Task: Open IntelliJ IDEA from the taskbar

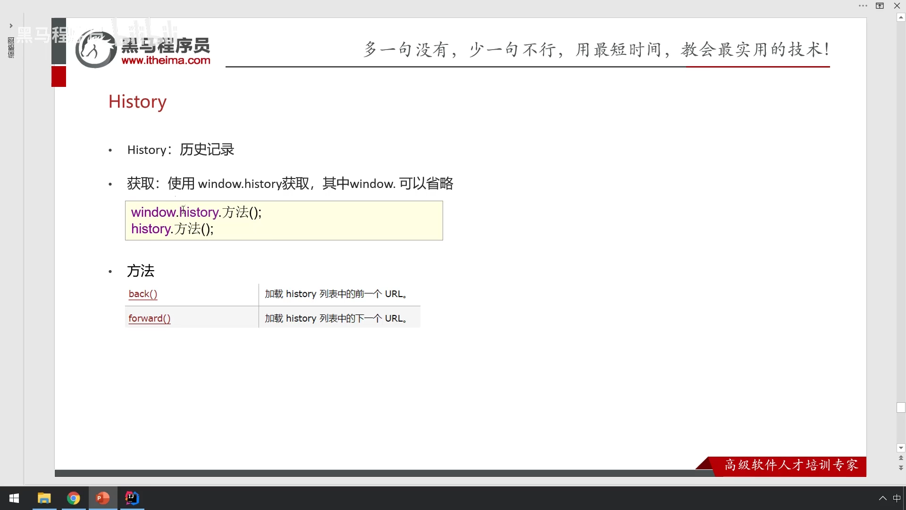Action: [132, 498]
